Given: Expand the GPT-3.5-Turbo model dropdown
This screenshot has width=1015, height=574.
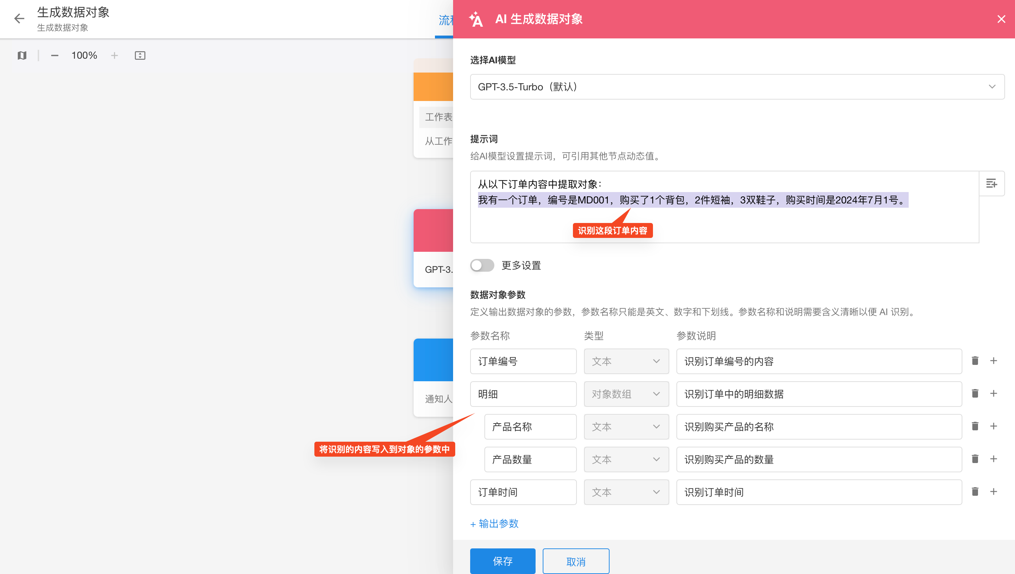Looking at the screenshot, I should 737,87.
